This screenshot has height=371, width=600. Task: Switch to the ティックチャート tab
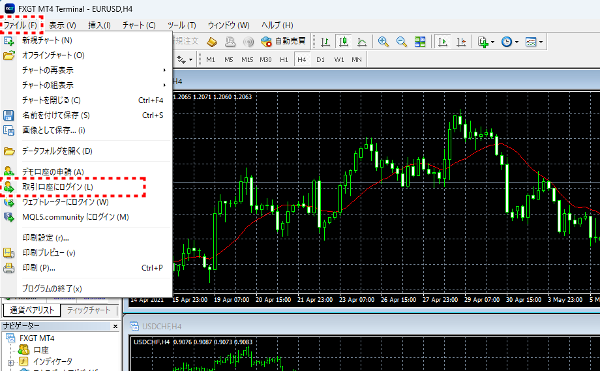[89, 310]
